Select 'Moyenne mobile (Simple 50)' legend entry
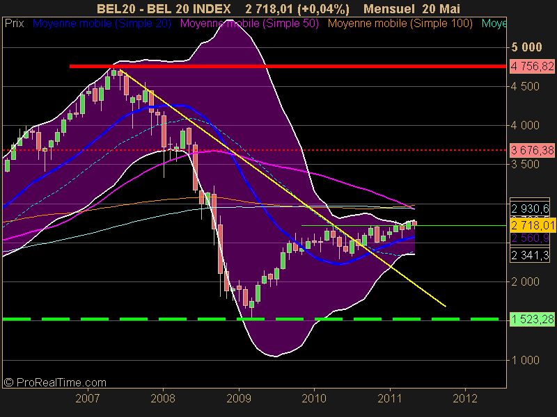 (249, 24)
